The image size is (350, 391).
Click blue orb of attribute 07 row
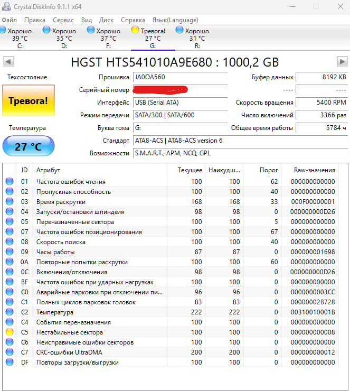[10, 231]
